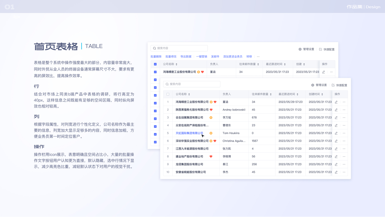The width and height of the screenshot is (385, 217).
Task: Click 发邮件 batch action
Action: click(x=215, y=57)
